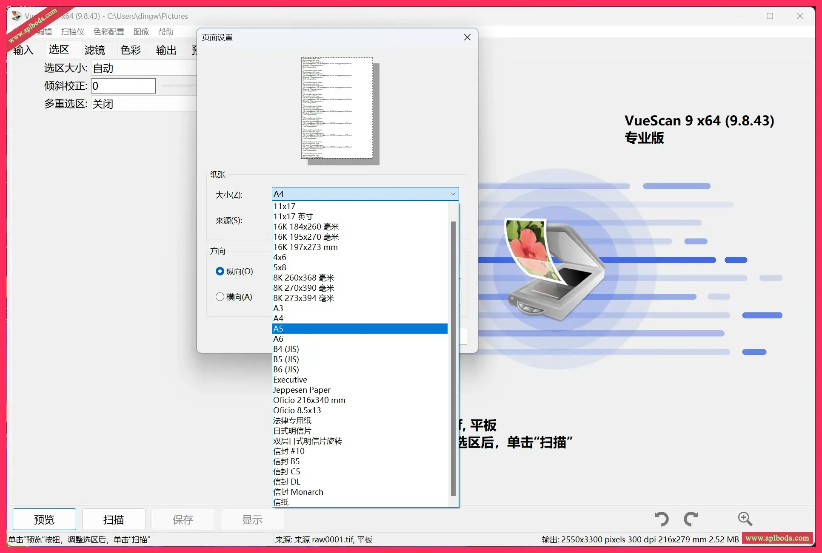
Task: Choose A3 from paper size list
Action: [x=360, y=308]
